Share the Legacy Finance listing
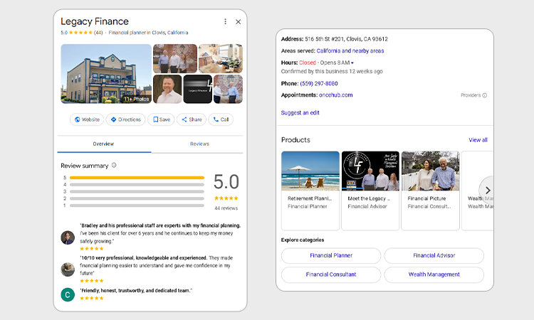Viewport: 534px width, 320px height. (x=192, y=119)
